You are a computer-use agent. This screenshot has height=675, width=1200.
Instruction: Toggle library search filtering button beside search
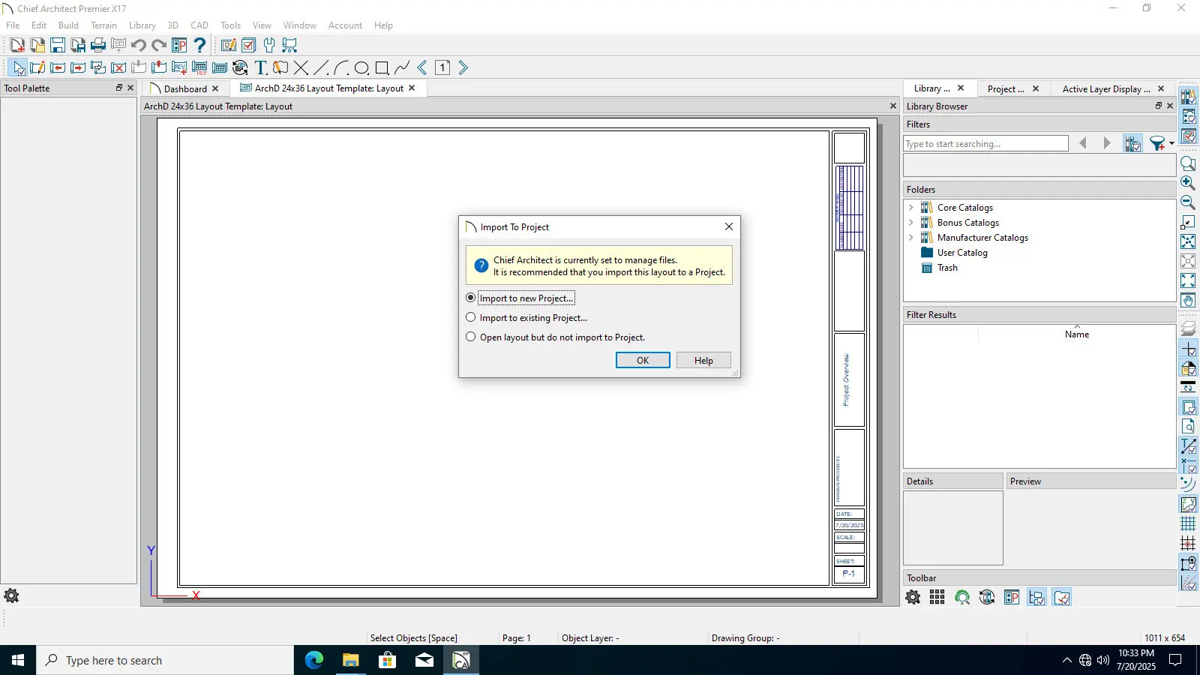(x=1132, y=143)
